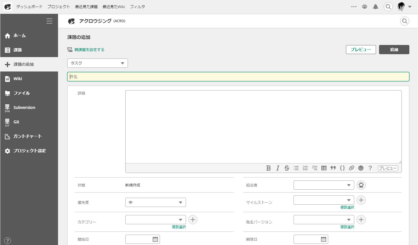Click the Bold formatting icon

[x=268, y=168]
